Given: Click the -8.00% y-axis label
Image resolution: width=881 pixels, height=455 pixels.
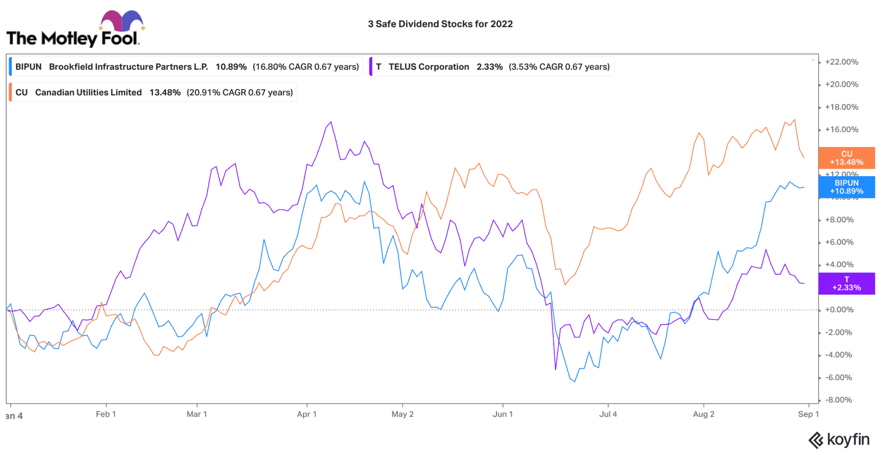Looking at the screenshot, I should 838,400.
